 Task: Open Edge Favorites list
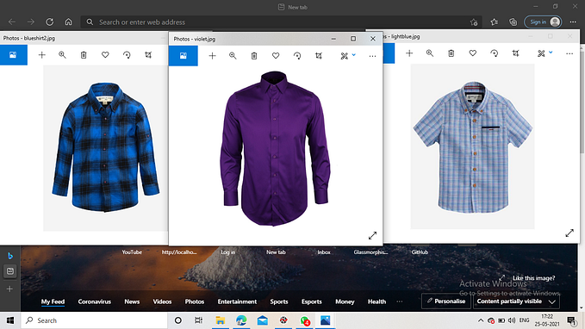coord(495,22)
